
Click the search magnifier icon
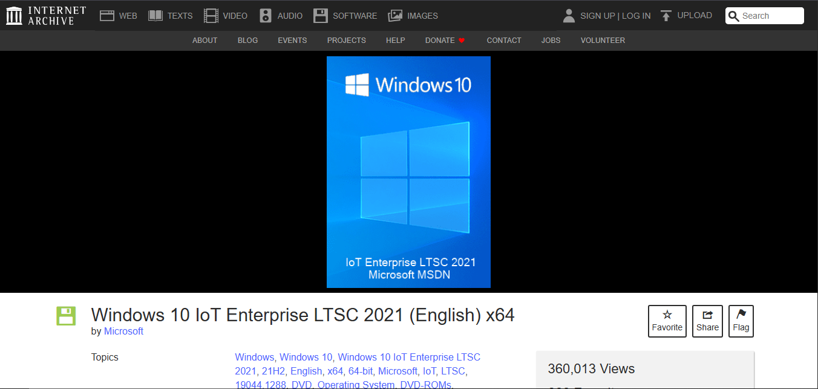[x=734, y=16]
